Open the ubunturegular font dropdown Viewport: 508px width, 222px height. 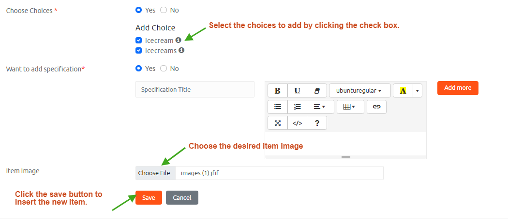coord(359,91)
